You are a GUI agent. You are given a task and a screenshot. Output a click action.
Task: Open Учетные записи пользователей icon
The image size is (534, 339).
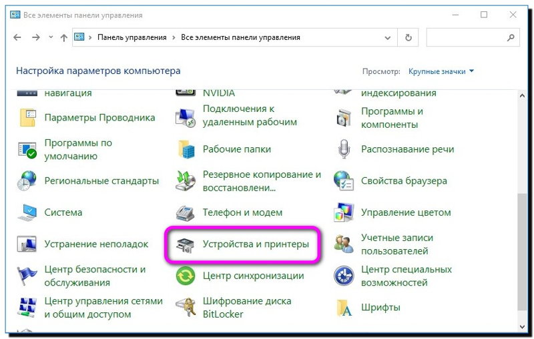(x=344, y=244)
